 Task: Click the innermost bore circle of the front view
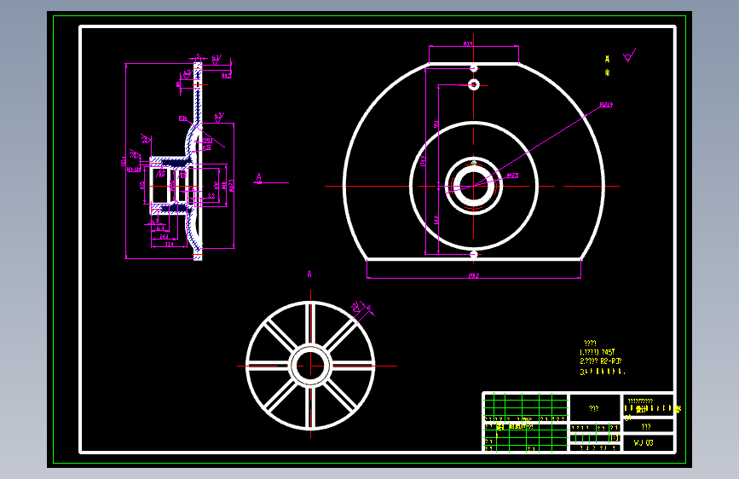click(x=474, y=186)
